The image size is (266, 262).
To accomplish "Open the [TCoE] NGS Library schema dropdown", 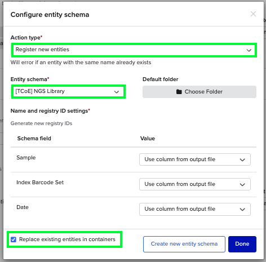I will (x=68, y=92).
